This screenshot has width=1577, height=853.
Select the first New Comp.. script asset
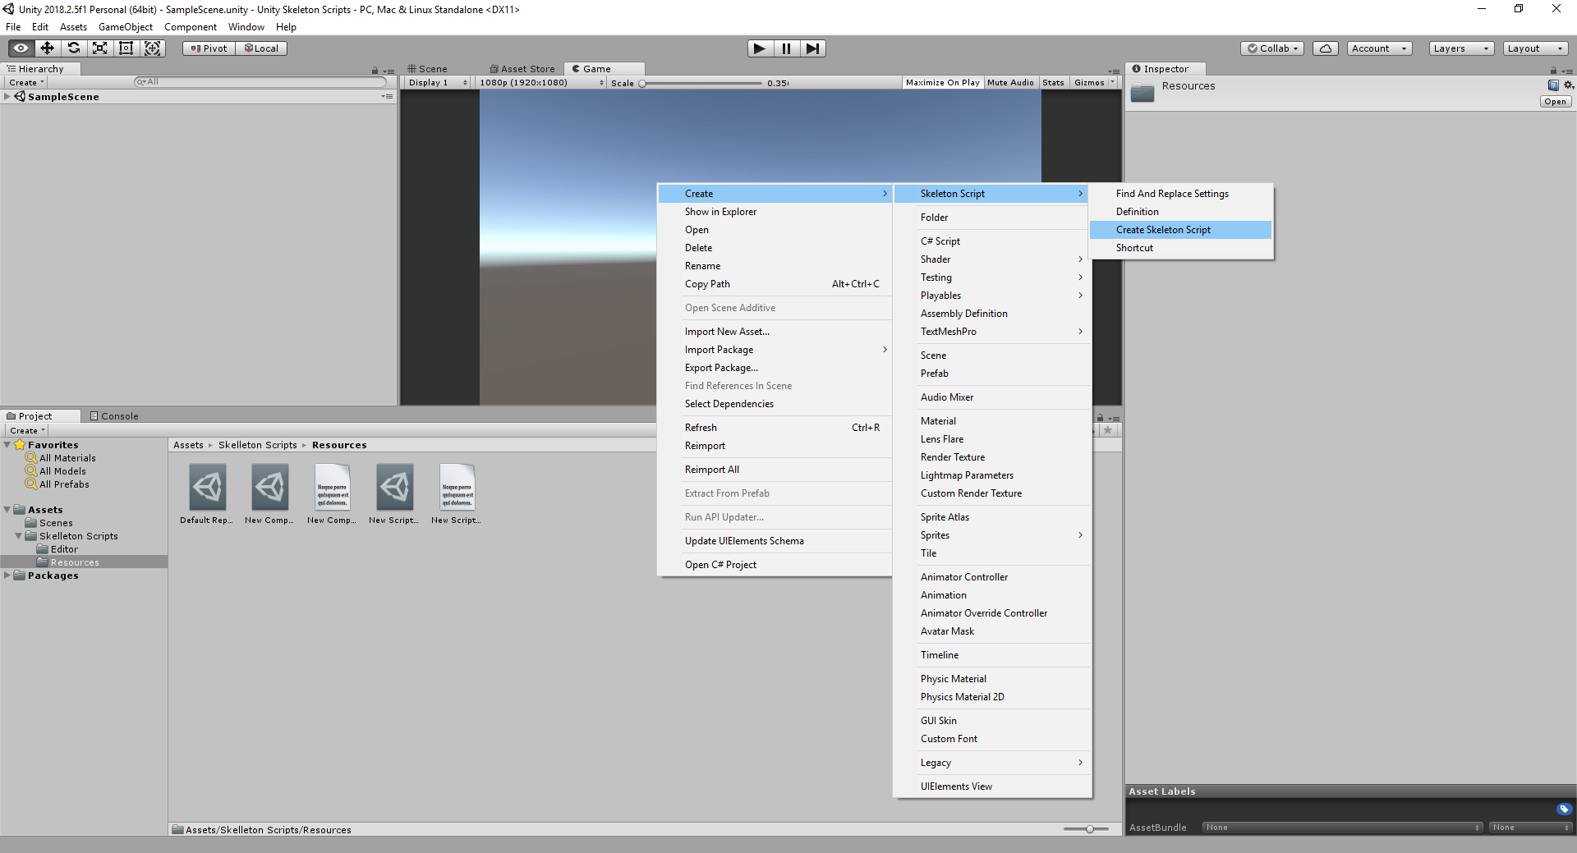(270, 488)
